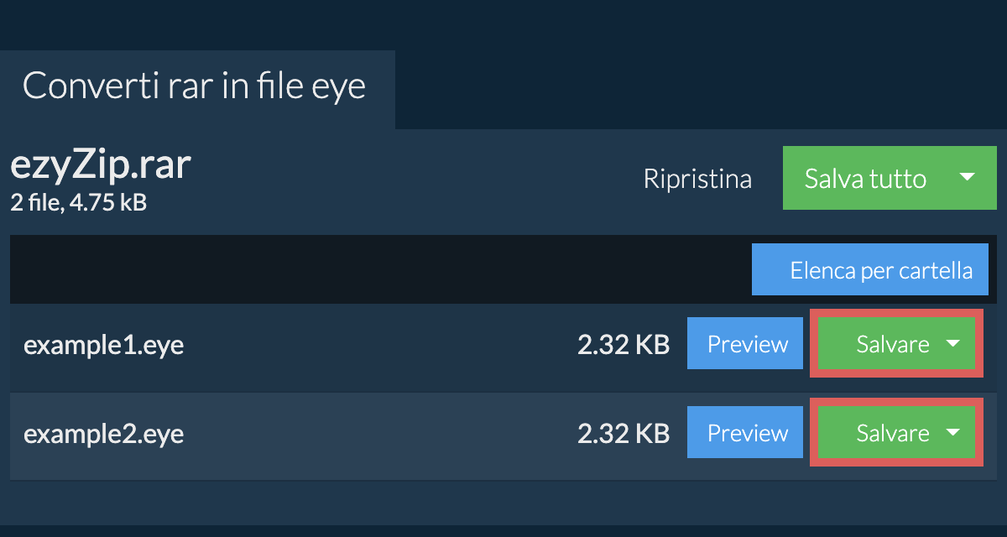Expand Salvare options arrow for example1.eye
The image size is (1007, 537).
[x=952, y=344]
